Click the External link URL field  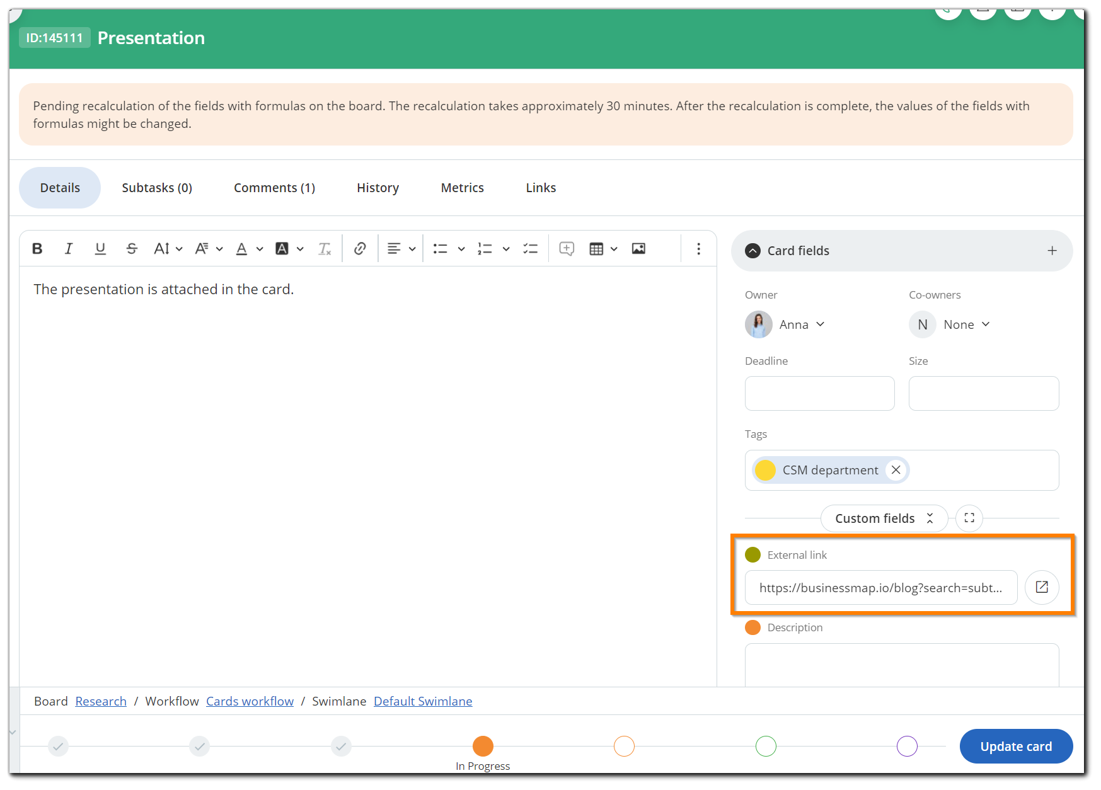(881, 588)
